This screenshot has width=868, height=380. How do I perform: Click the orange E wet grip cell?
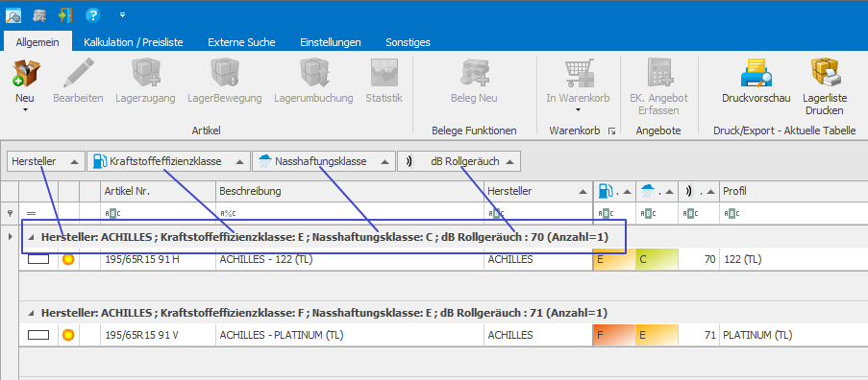(657, 335)
